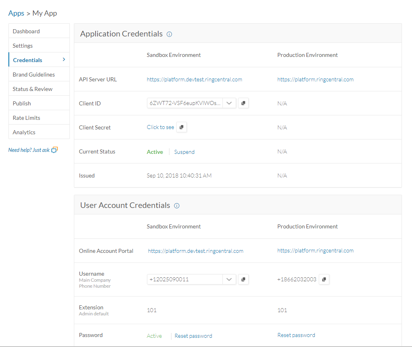Open Brand Guidelines in the sidebar
Viewport: 412px width, 347px height.
point(34,75)
